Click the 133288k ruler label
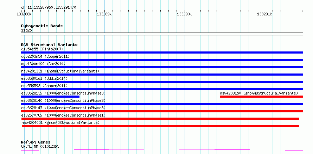Image resolution: width=313 pixels, height=154 pixels. coord(24,14)
